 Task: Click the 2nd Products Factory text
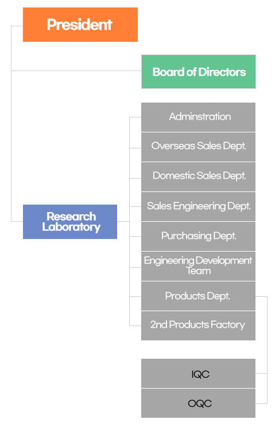click(197, 325)
